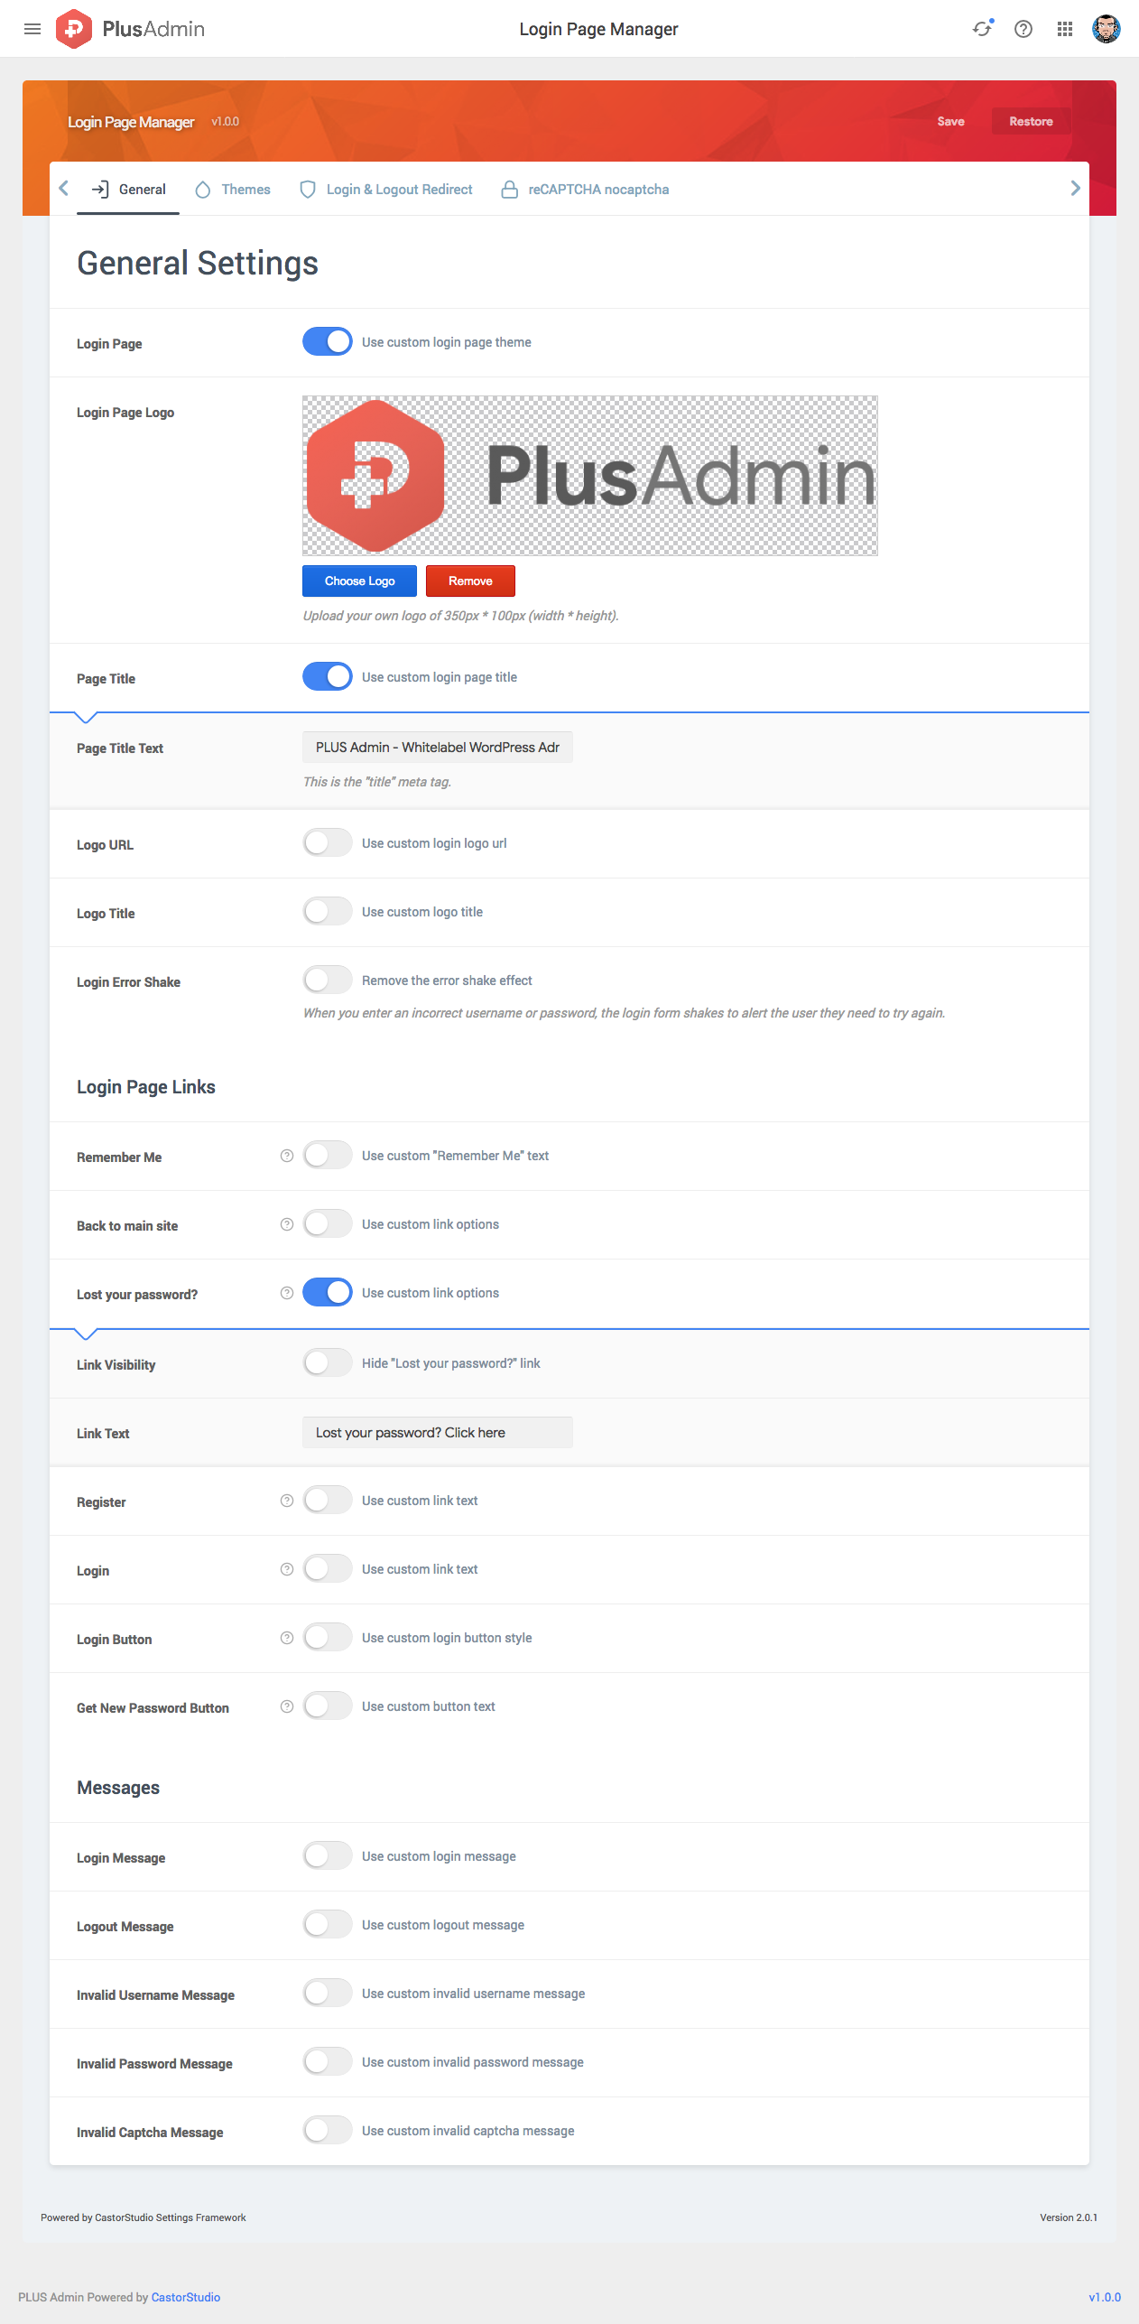This screenshot has width=1139, height=2324.
Task: Open the apps grid icon
Action: (x=1065, y=29)
